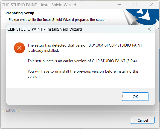Viewport: 160px width, 129px height.
Task: Click the red error X icon
Action: 19,48
